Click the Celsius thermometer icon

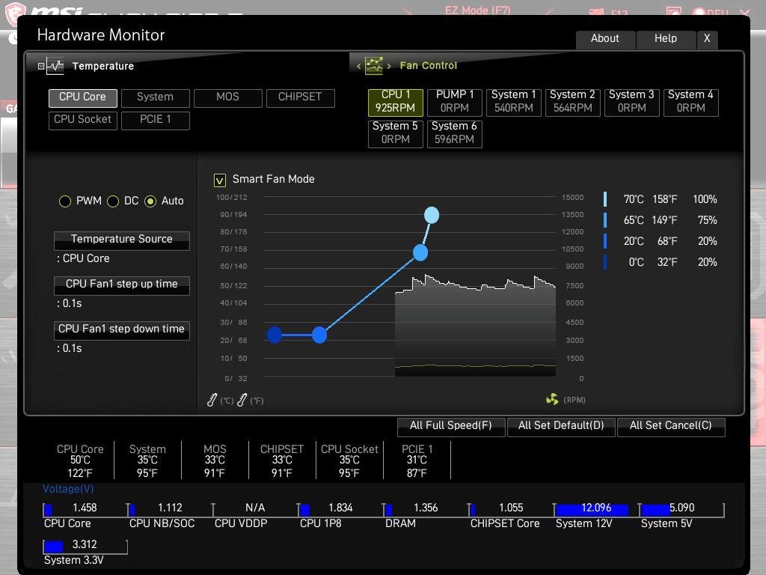pos(212,400)
